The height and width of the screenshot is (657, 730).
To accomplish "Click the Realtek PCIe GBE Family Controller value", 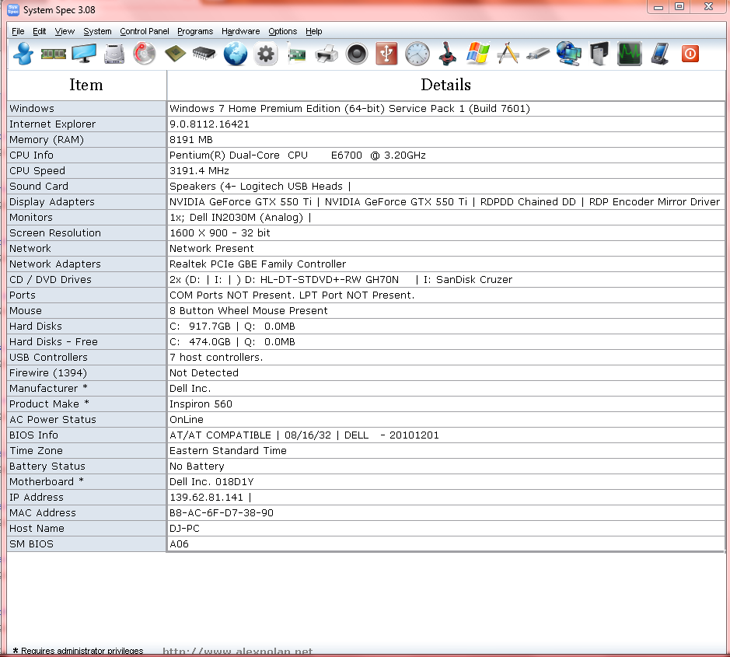I will tap(257, 264).
